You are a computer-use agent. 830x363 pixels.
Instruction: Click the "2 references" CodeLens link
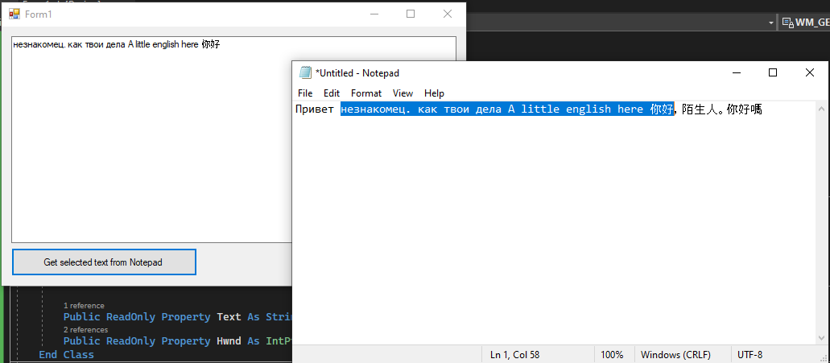(85, 330)
